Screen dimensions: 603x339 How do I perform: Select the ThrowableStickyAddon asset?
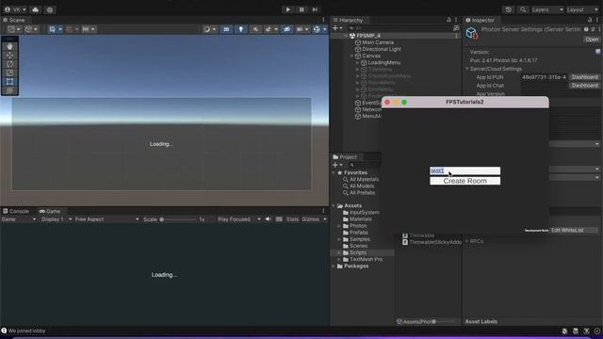(x=432, y=242)
